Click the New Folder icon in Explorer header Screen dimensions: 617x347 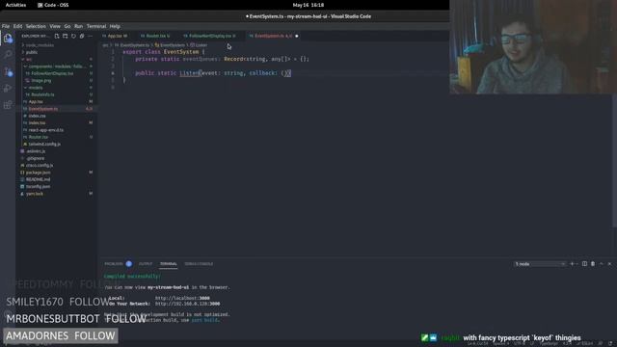coord(65,36)
